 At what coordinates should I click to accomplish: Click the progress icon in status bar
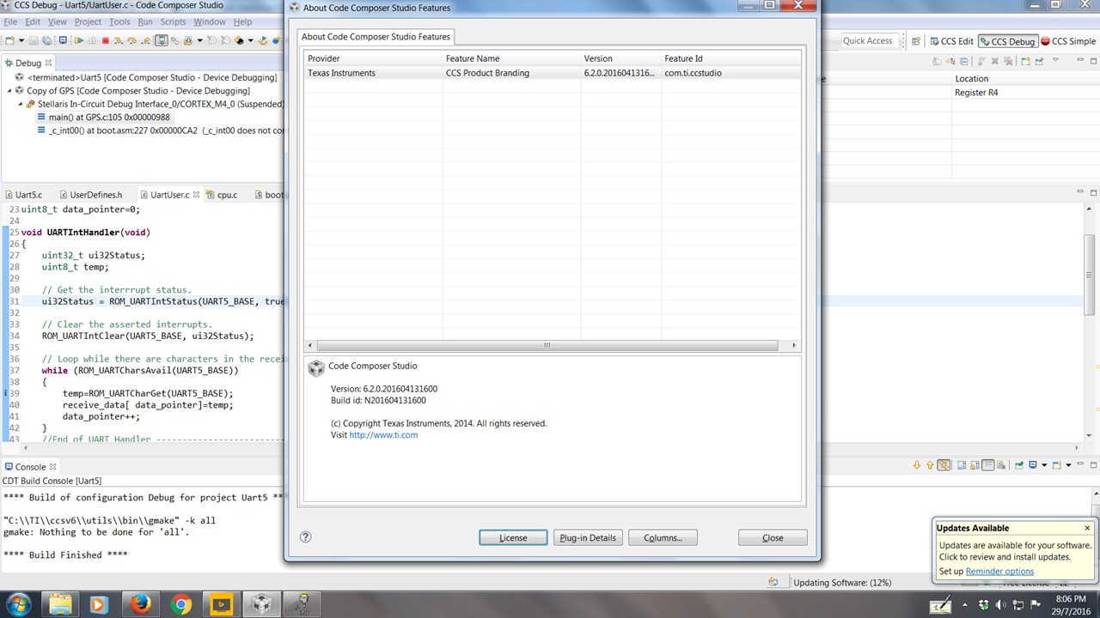point(773,582)
